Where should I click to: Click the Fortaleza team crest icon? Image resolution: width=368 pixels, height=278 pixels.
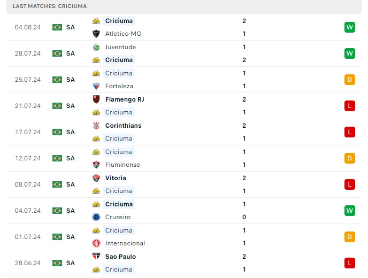click(96, 86)
